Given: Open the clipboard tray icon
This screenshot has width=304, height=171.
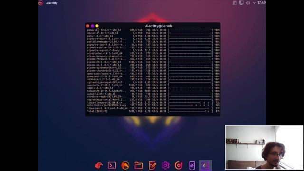Looking at the screenshot, I should 234,3.
